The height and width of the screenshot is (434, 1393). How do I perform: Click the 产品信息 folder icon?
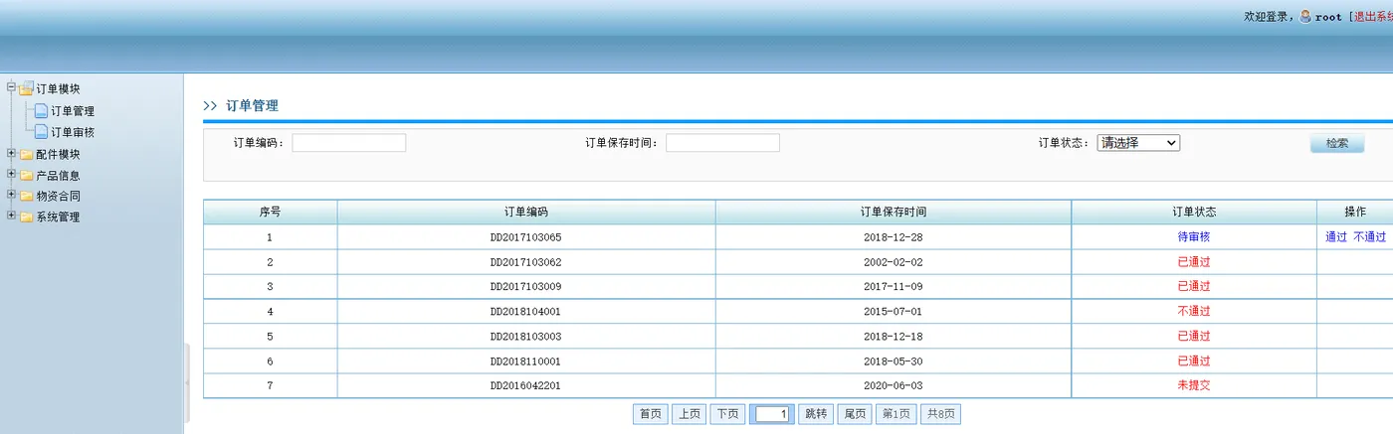point(26,175)
